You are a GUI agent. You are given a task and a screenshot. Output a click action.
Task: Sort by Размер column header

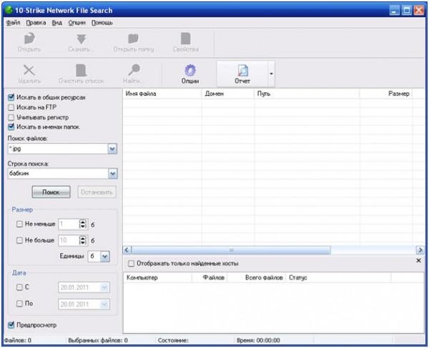(386, 94)
